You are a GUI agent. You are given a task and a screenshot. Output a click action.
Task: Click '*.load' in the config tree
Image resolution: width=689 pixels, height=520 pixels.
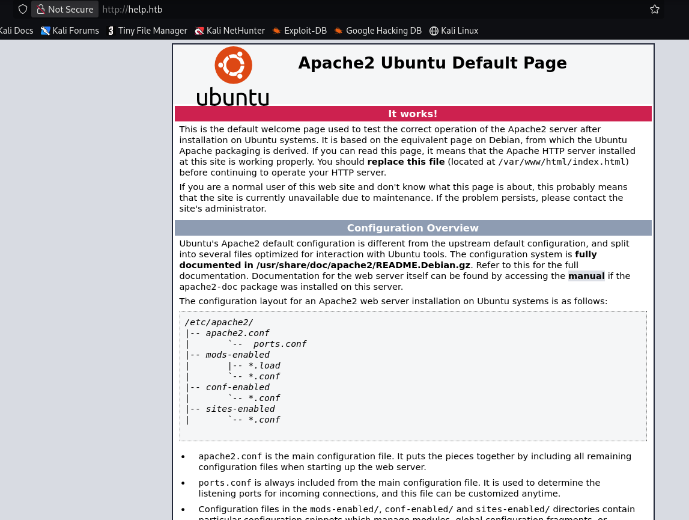point(264,366)
